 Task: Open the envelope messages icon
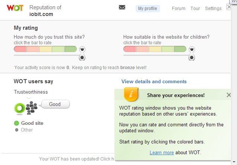coord(122,7)
